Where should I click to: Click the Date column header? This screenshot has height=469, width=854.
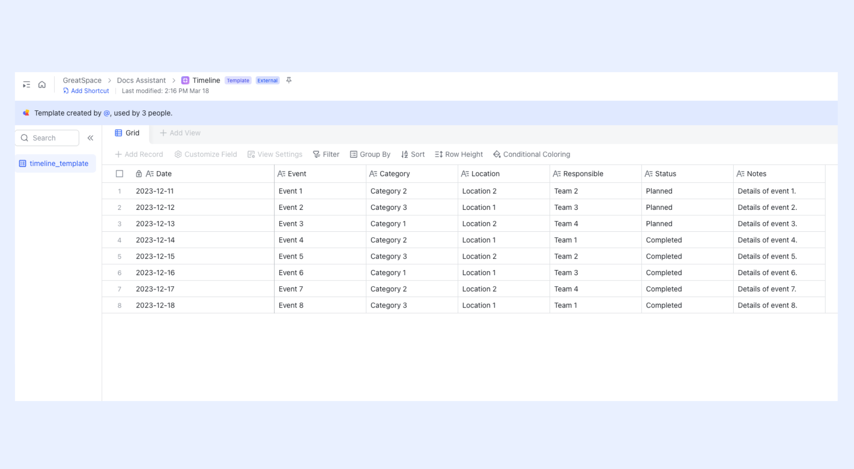click(x=203, y=174)
